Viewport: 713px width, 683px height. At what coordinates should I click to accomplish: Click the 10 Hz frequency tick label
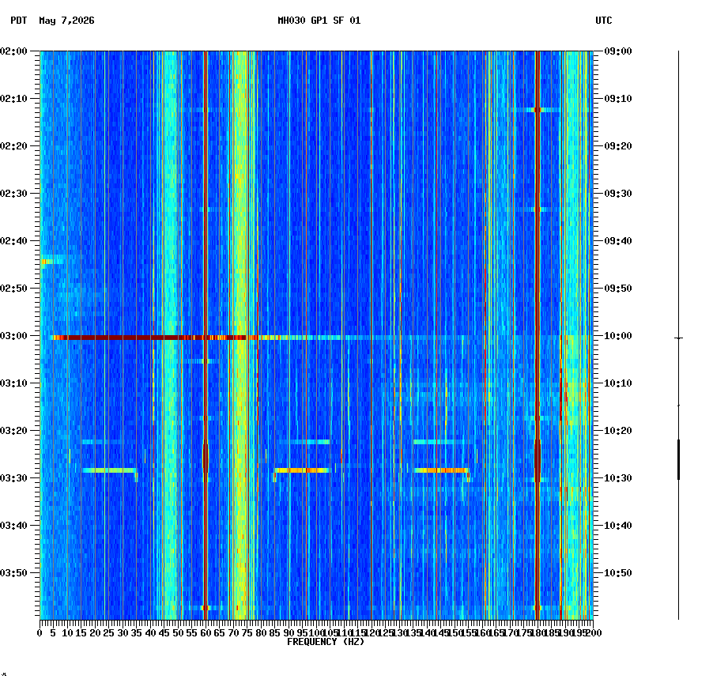click(x=67, y=633)
